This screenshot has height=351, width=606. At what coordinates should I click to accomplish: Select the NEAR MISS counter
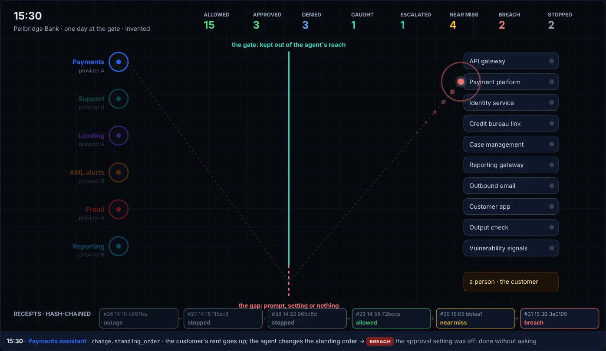[464, 21]
